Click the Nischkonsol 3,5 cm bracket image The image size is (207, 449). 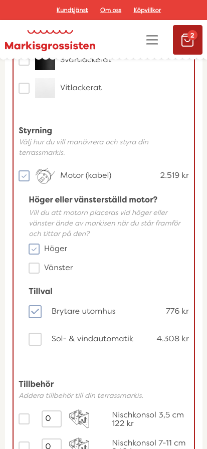[79, 419]
